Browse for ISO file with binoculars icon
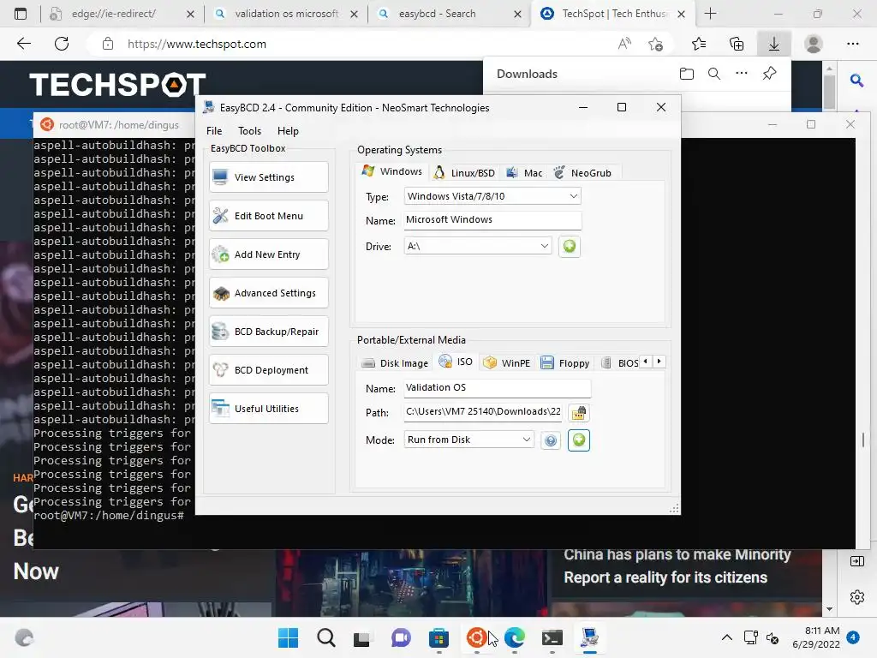 coord(578,413)
